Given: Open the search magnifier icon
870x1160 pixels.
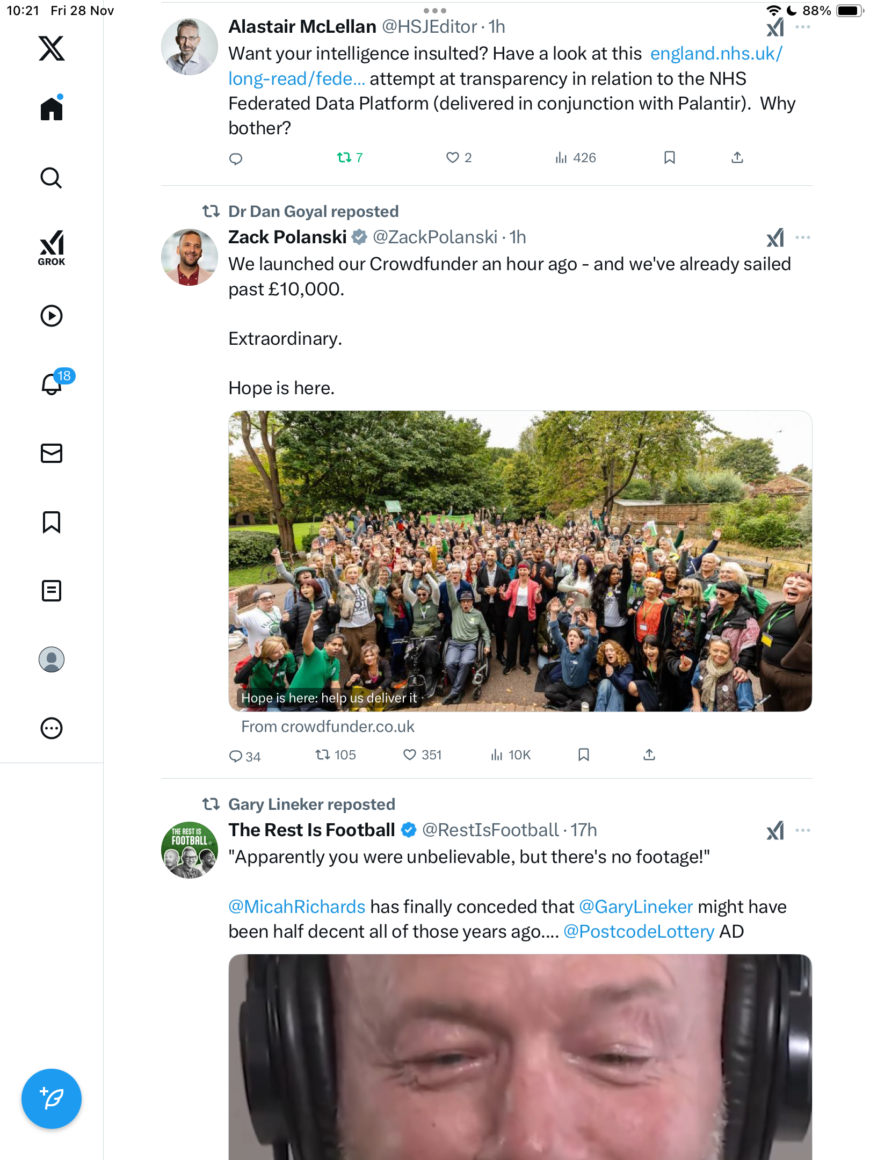Looking at the screenshot, I should pyautogui.click(x=52, y=178).
